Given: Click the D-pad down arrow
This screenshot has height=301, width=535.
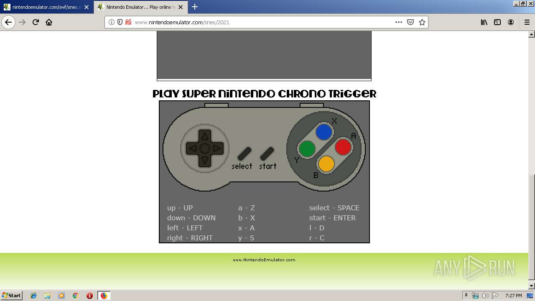Looking at the screenshot, I should tap(204, 161).
